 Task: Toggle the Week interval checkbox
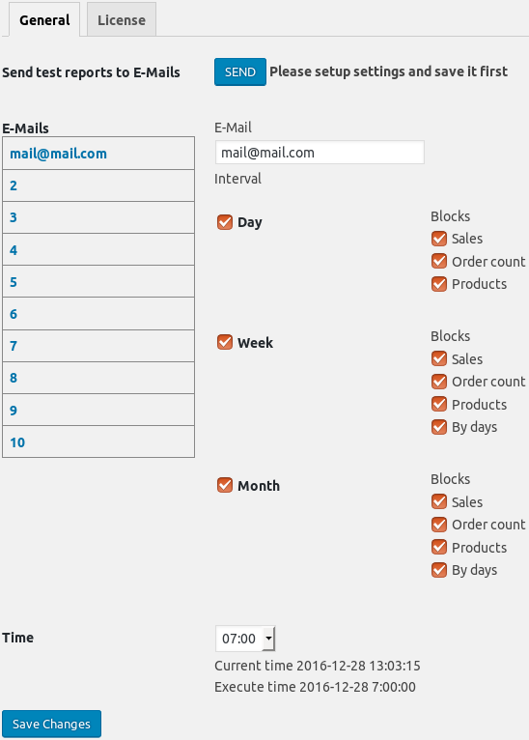225,342
